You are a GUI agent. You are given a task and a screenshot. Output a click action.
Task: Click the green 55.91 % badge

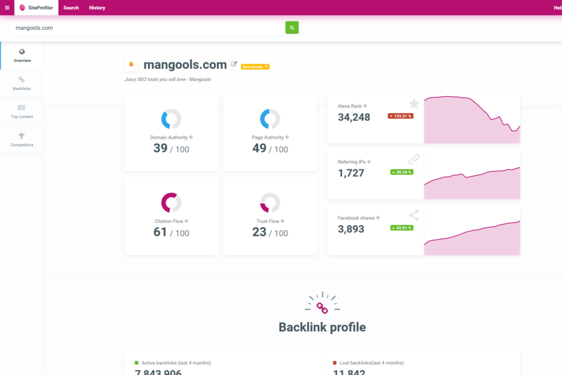tap(402, 228)
